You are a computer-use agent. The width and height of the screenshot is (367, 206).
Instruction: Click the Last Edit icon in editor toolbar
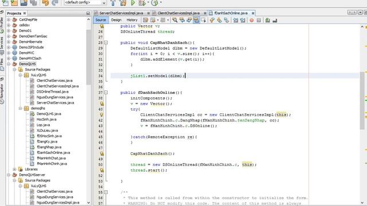[x=146, y=21]
